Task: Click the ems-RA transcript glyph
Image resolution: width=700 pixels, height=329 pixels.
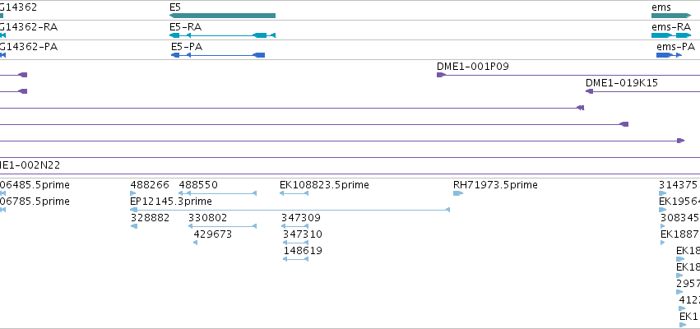Action: [x=671, y=35]
